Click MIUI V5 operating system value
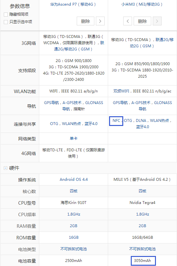The height and width of the screenshot is (266, 177). [142, 180]
